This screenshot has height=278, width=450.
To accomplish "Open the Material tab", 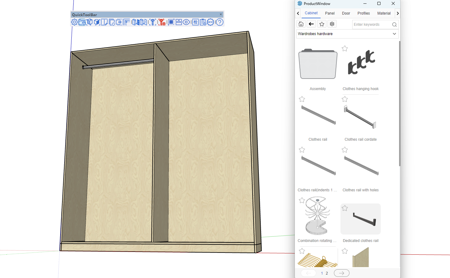I will [x=384, y=13].
